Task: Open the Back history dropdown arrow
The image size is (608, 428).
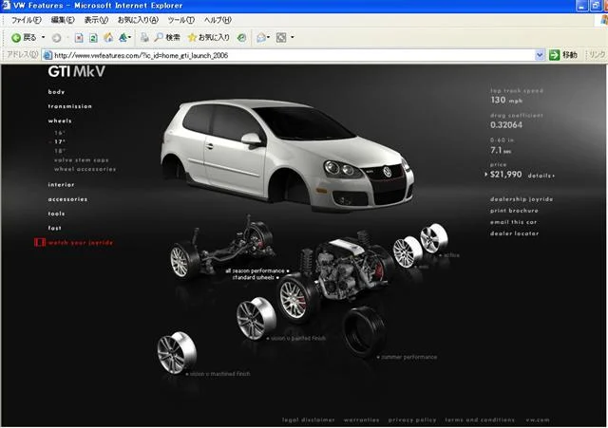Action: click(43, 38)
